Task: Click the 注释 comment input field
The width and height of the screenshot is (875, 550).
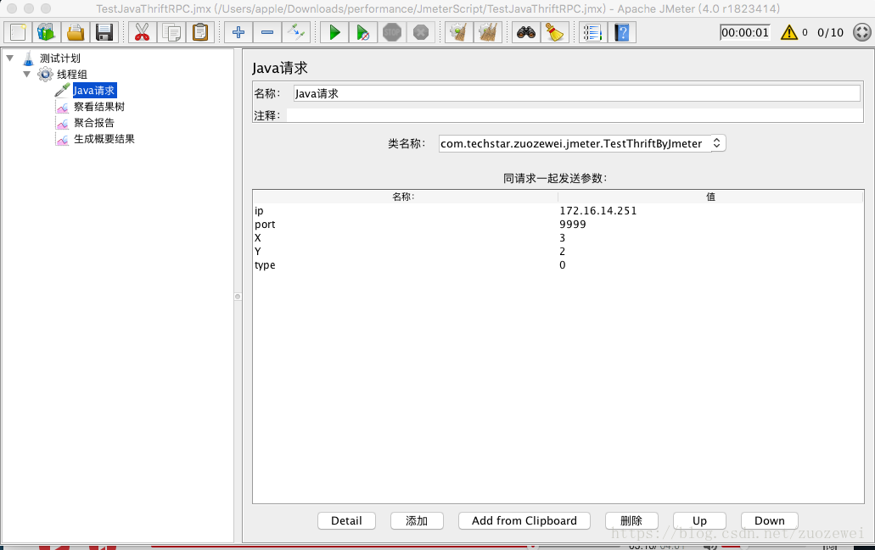Action: click(x=575, y=115)
